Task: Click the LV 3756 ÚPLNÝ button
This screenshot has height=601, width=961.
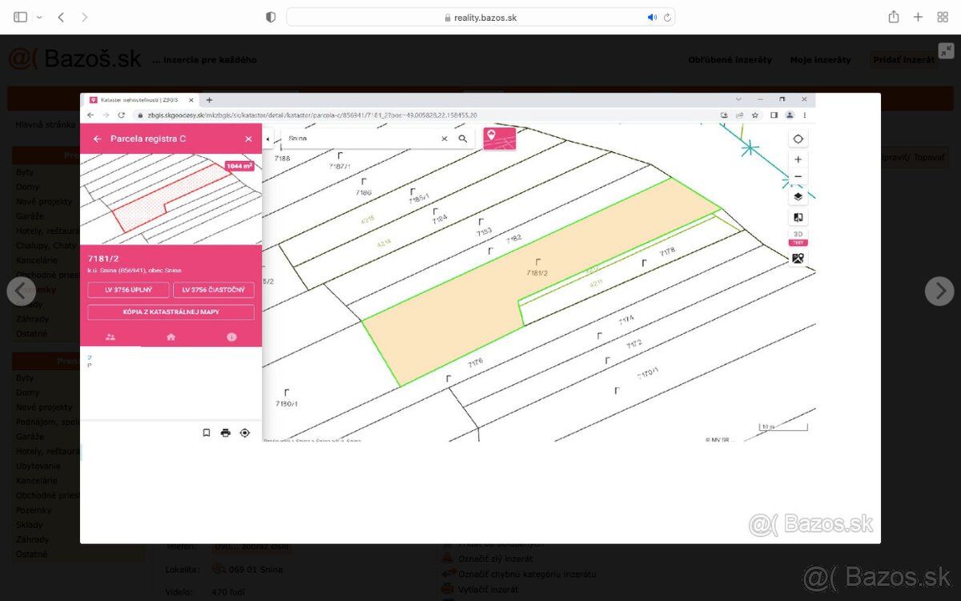Action: [128, 290]
